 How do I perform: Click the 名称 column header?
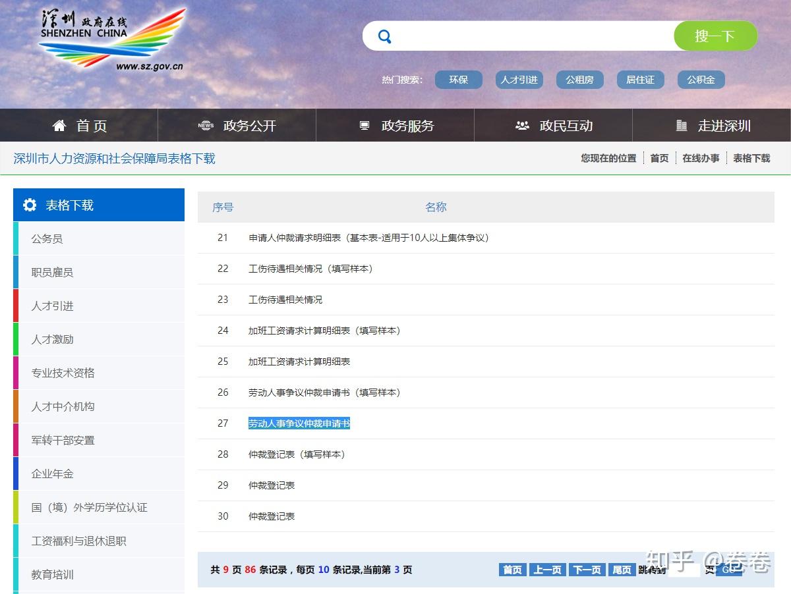436,207
